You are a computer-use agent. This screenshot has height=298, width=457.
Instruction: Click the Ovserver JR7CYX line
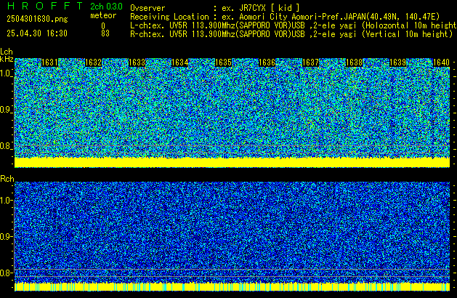(x=215, y=8)
